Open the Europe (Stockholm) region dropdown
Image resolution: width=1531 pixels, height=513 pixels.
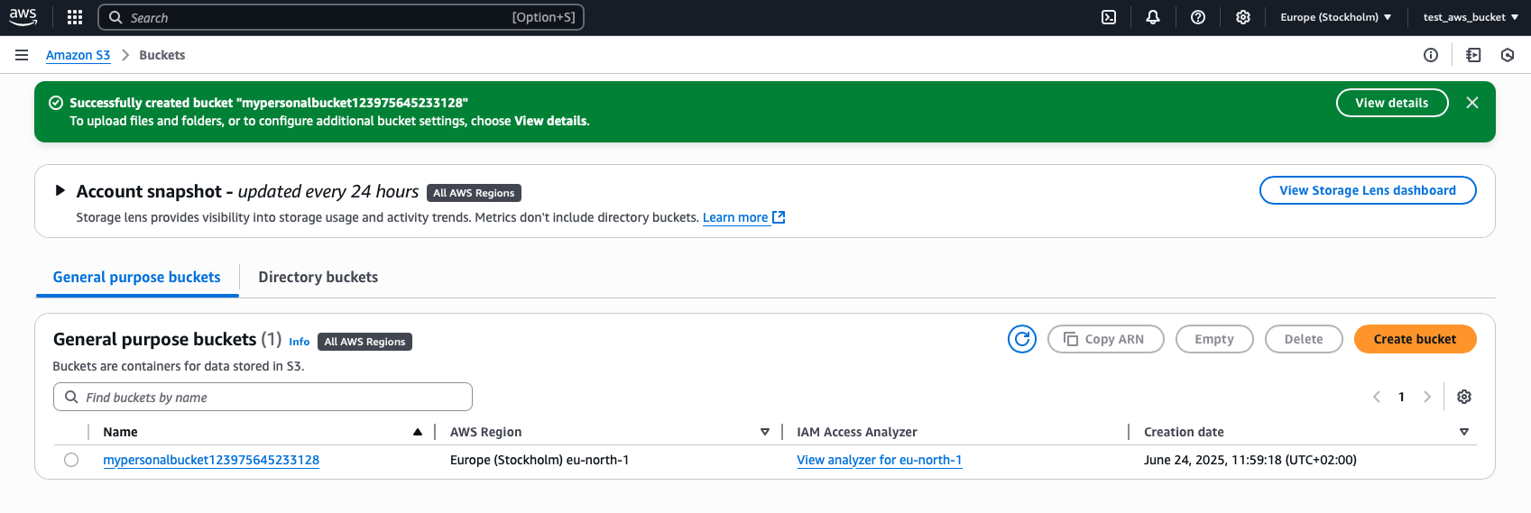pos(1335,17)
